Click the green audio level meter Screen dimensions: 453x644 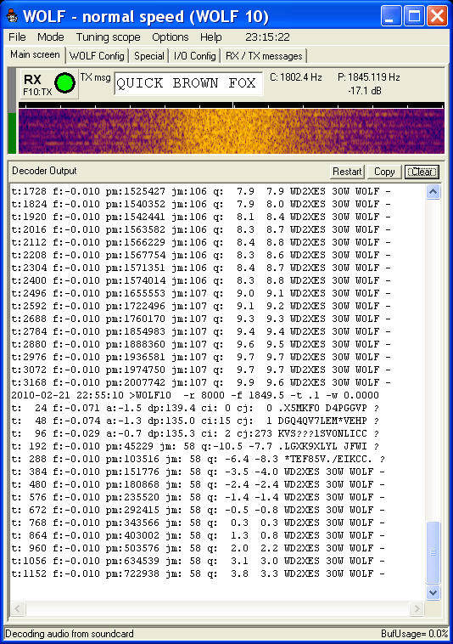[x=12, y=133]
